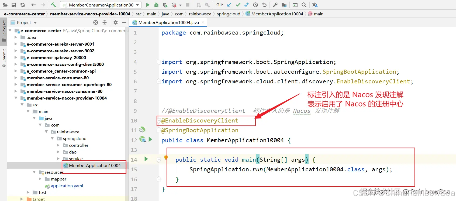Image resolution: width=456 pixels, height=201 pixels.
Task: Build the project with the hammer icon
Action: pos(53,5)
